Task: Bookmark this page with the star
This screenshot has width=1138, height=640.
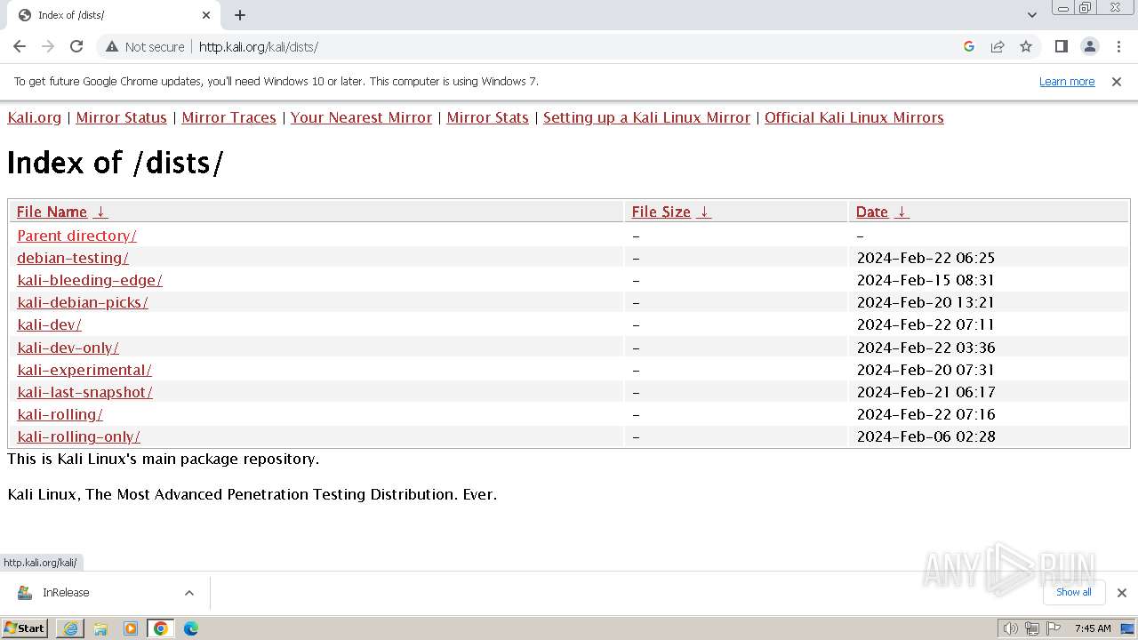Action: (x=1026, y=46)
